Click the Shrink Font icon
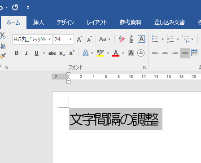This screenshot has height=163, width=201. click(x=90, y=39)
